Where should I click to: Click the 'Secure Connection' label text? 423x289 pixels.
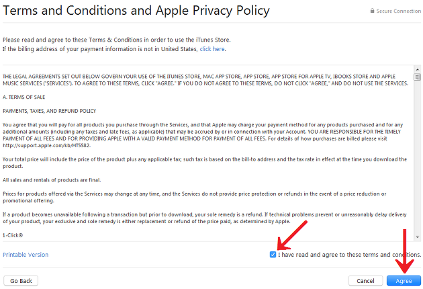coord(398,11)
